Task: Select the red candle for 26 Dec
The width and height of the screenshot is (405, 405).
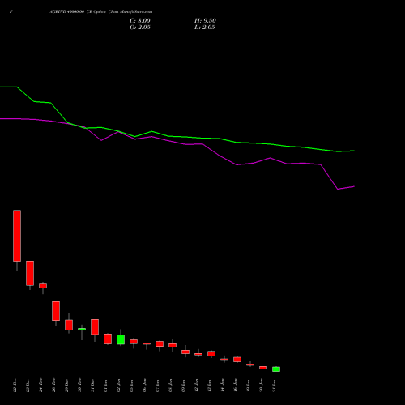Action: (56, 311)
